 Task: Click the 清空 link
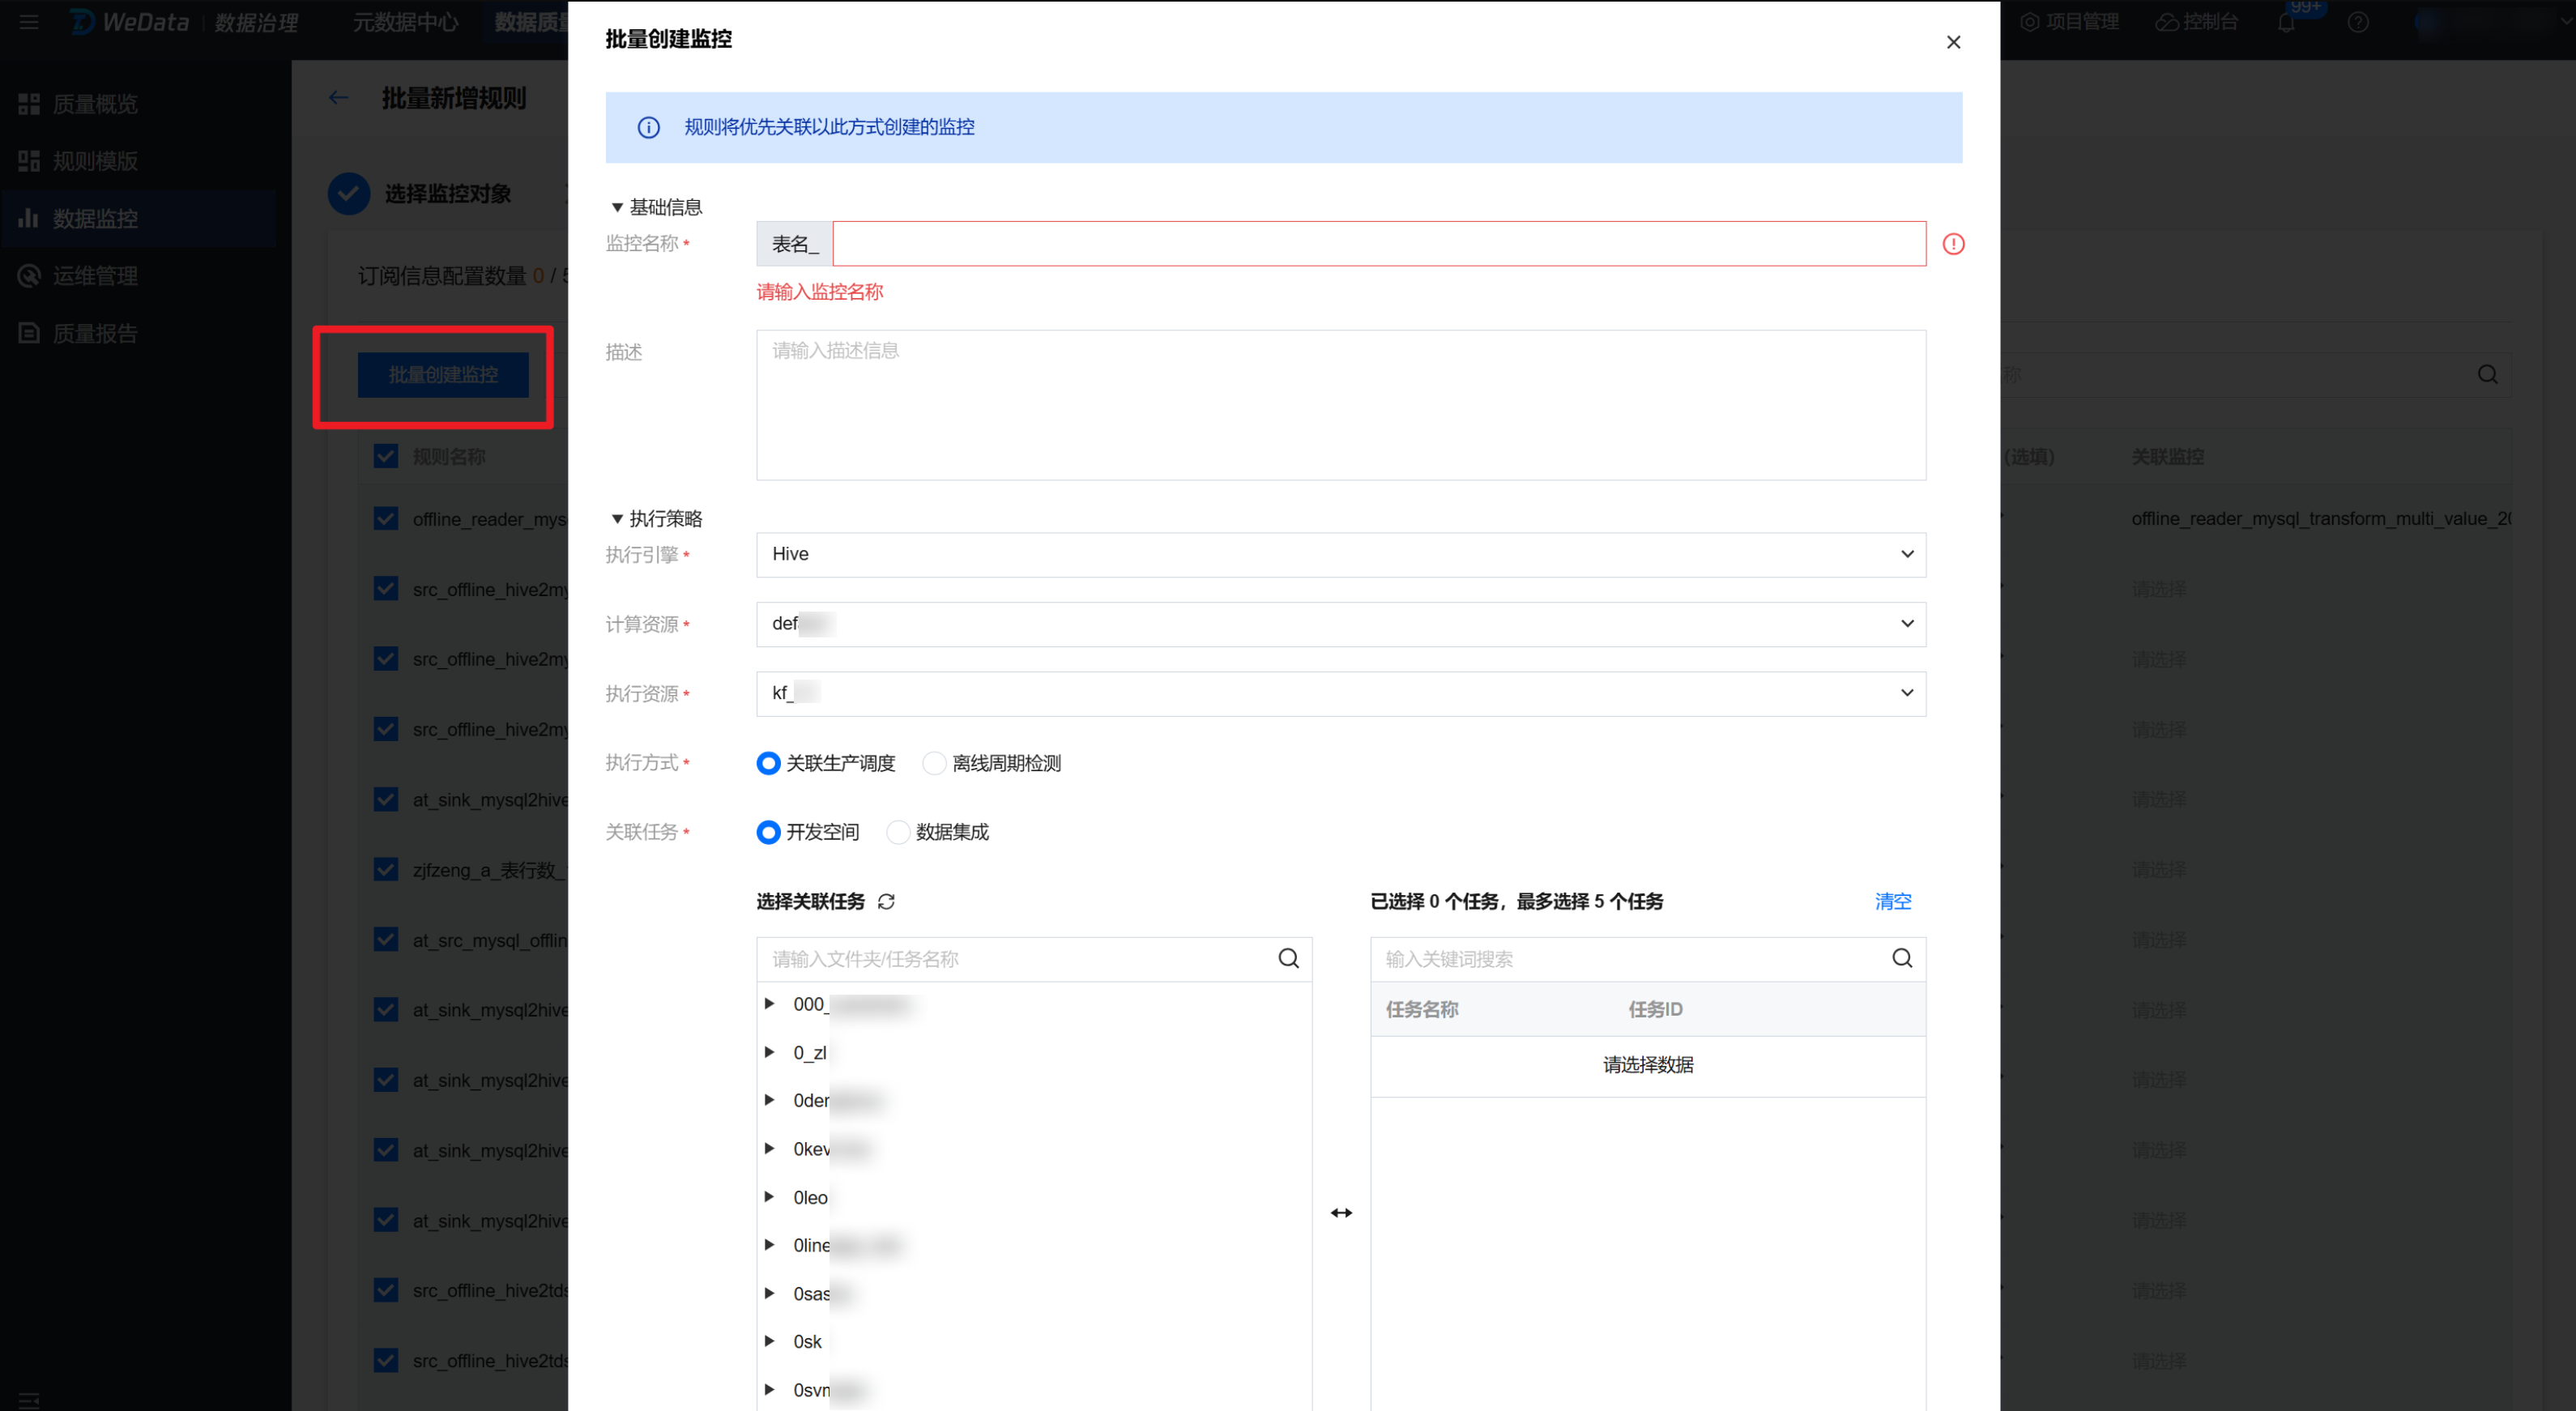tap(1892, 902)
